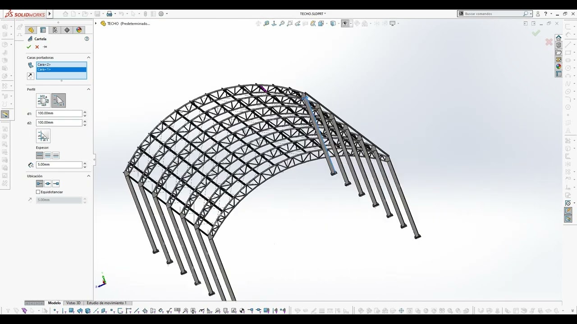The height and width of the screenshot is (324, 577).
Task: Set thickness to outer side
Action: point(56,155)
